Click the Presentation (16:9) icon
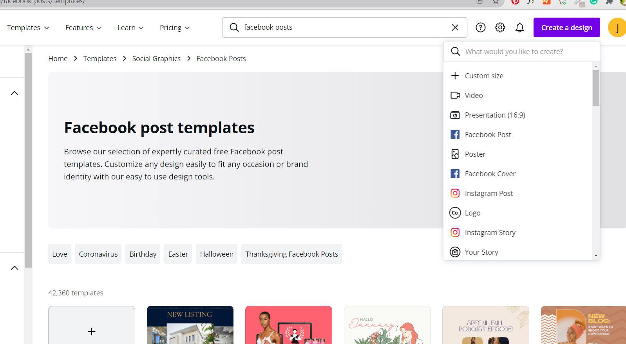 click(455, 115)
